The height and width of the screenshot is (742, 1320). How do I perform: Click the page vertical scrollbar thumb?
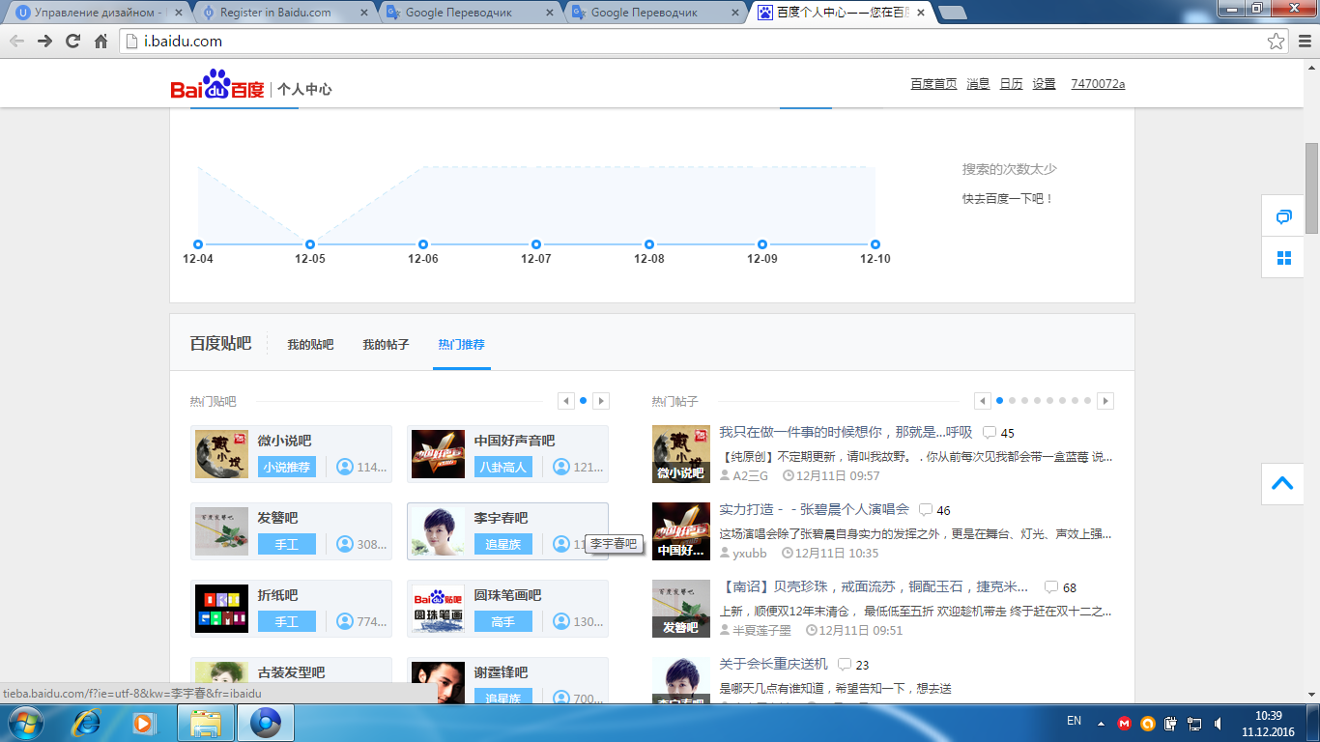[1312, 187]
